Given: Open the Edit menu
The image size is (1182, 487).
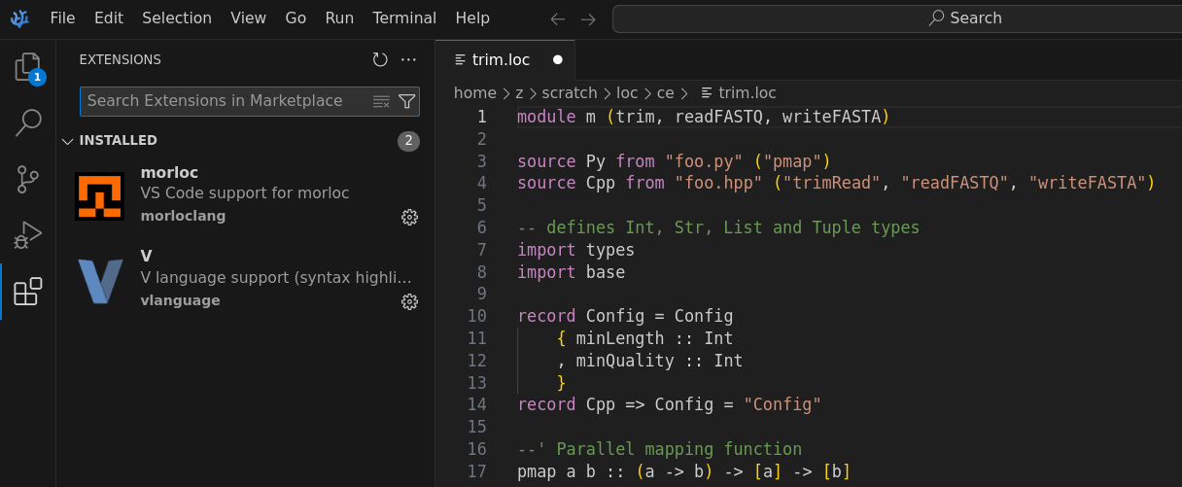Looking at the screenshot, I should [109, 17].
